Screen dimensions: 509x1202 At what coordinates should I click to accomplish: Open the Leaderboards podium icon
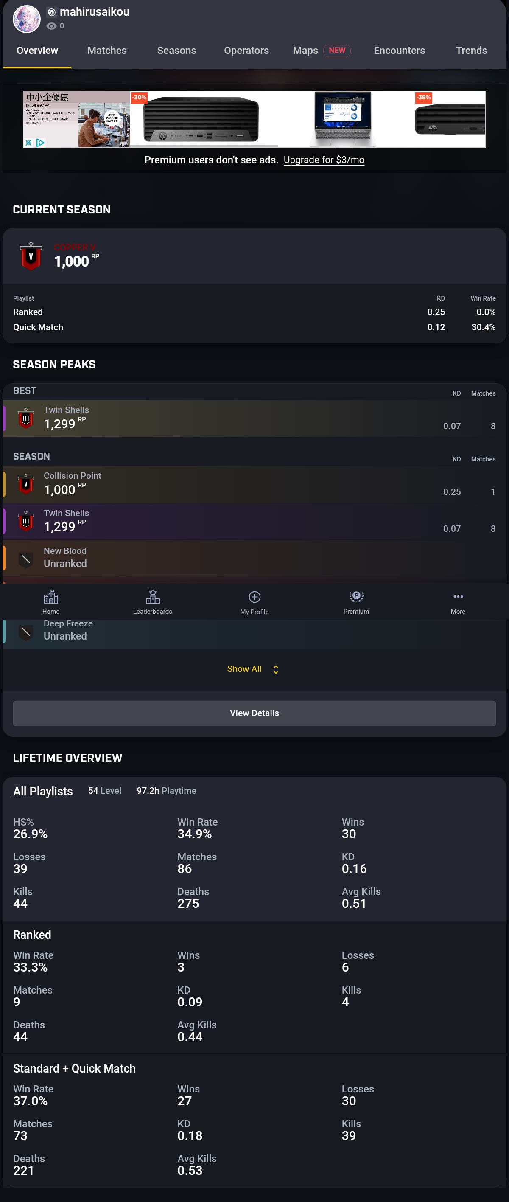(x=152, y=596)
